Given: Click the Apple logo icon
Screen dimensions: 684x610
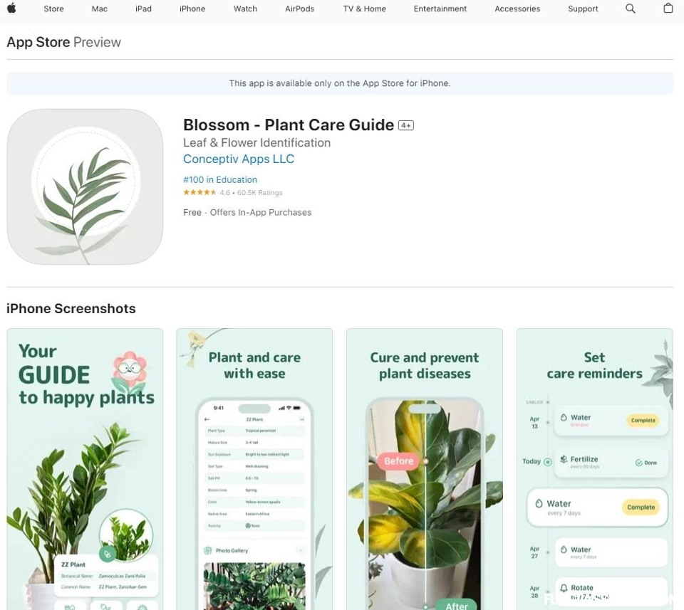Looking at the screenshot, I should coord(12,8).
